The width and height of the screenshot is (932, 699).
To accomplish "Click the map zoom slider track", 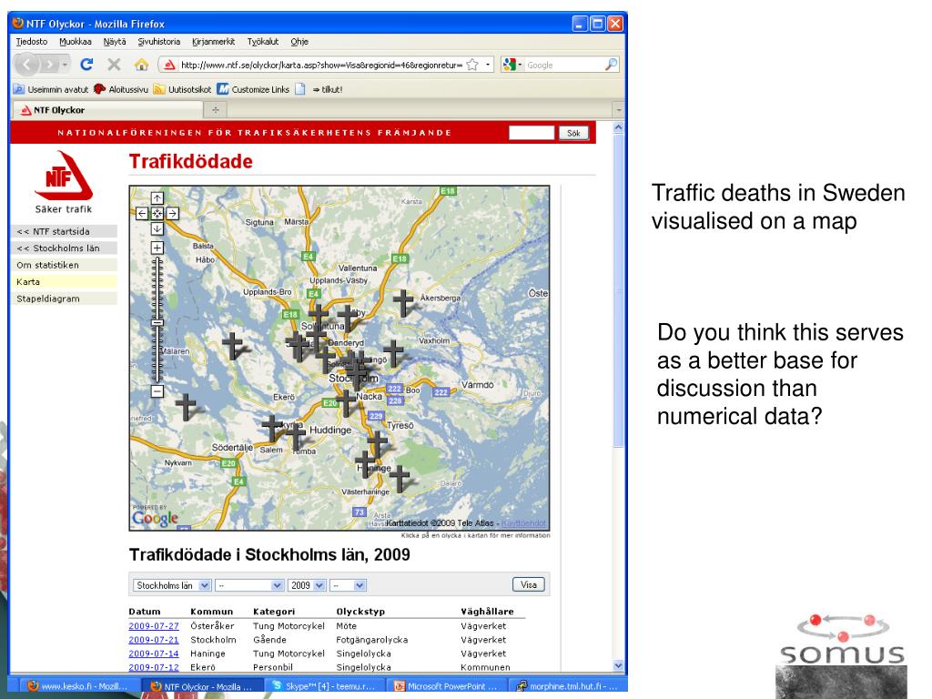I will [x=157, y=319].
